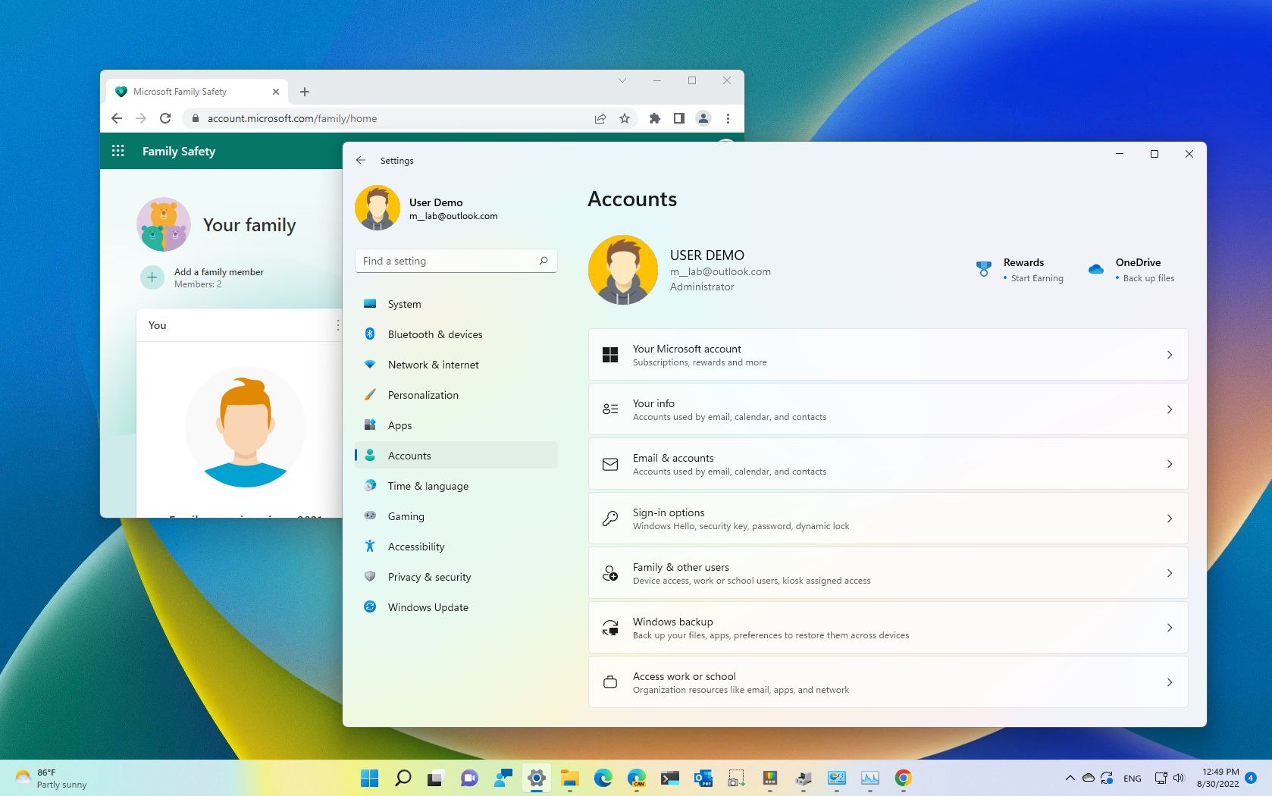Click the share page icon in address bar

(600, 118)
